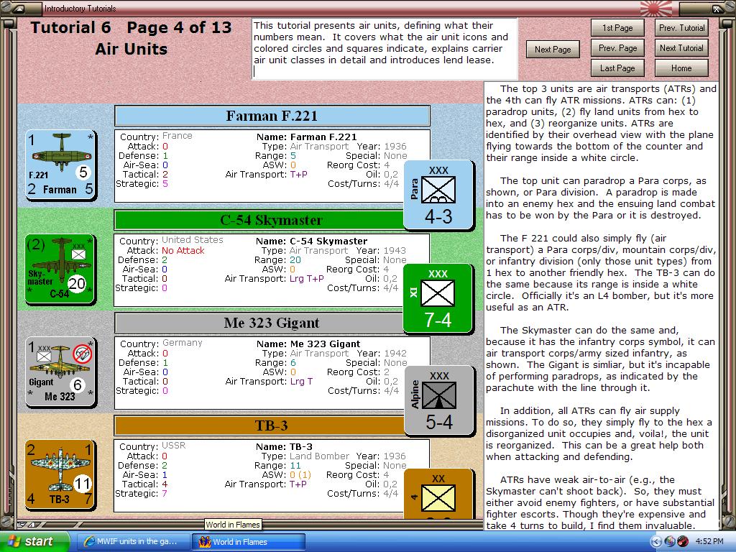Click the blue Para 4-3 corps counter
Image resolution: width=736 pixels, height=552 pixels.
[439, 195]
